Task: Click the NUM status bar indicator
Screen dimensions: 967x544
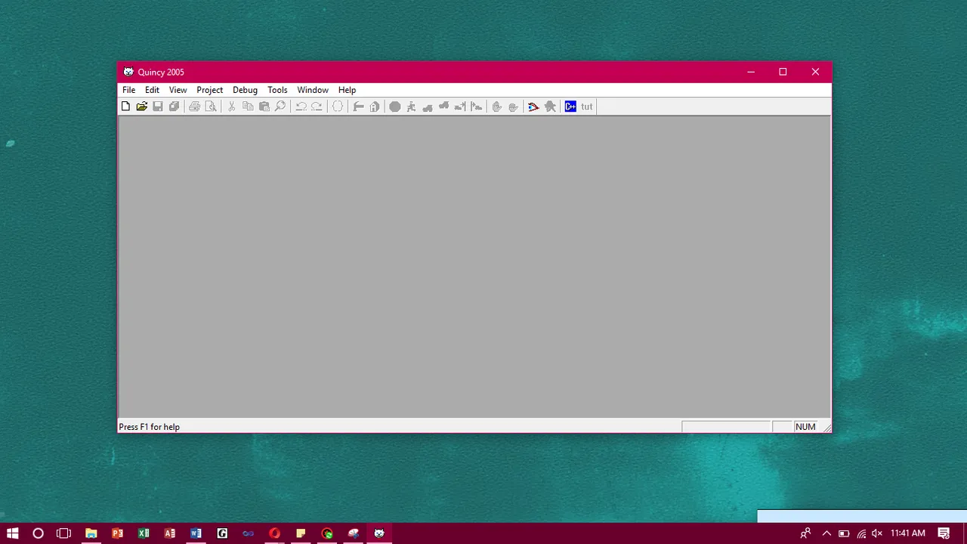Action: tap(805, 427)
